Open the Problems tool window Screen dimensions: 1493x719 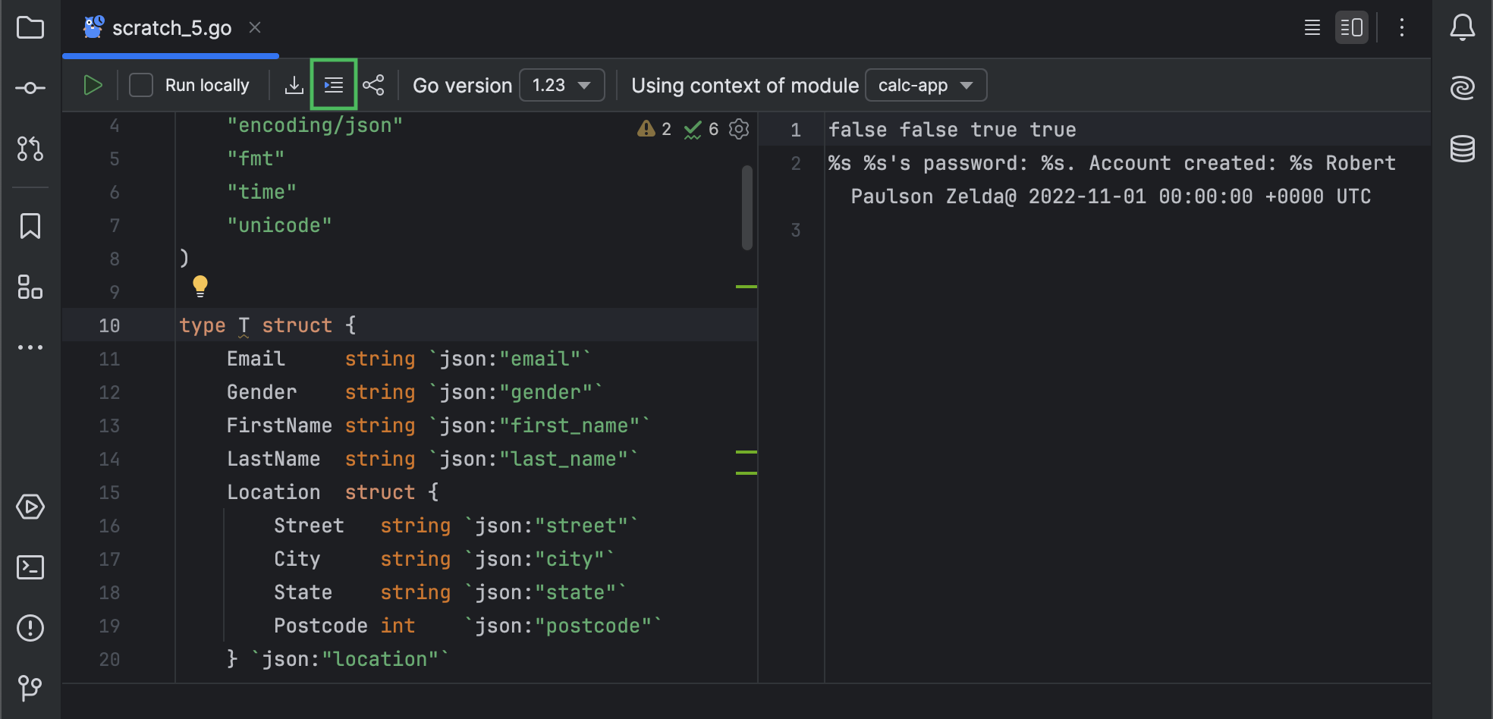click(30, 627)
